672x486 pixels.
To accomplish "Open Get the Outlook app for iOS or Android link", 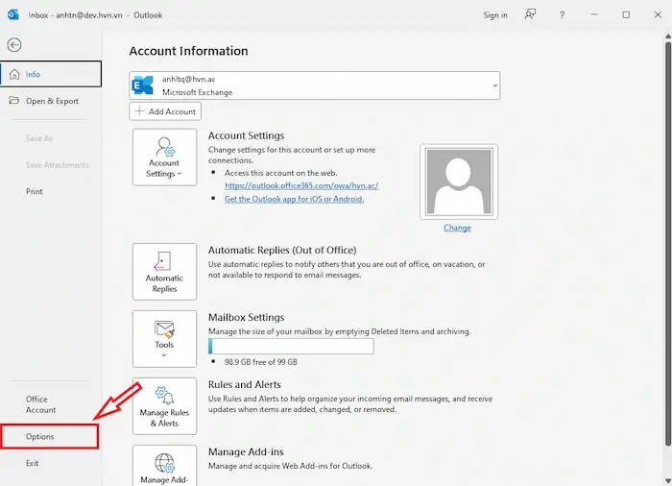I will click(294, 199).
